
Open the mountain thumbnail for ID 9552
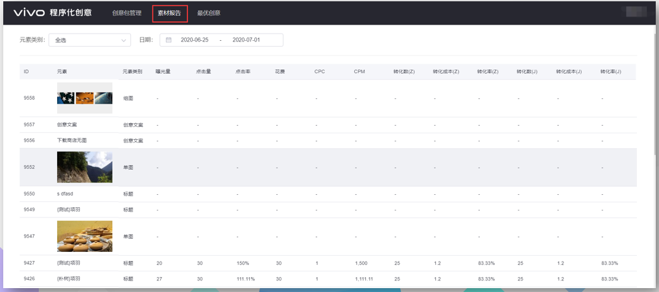(x=84, y=167)
